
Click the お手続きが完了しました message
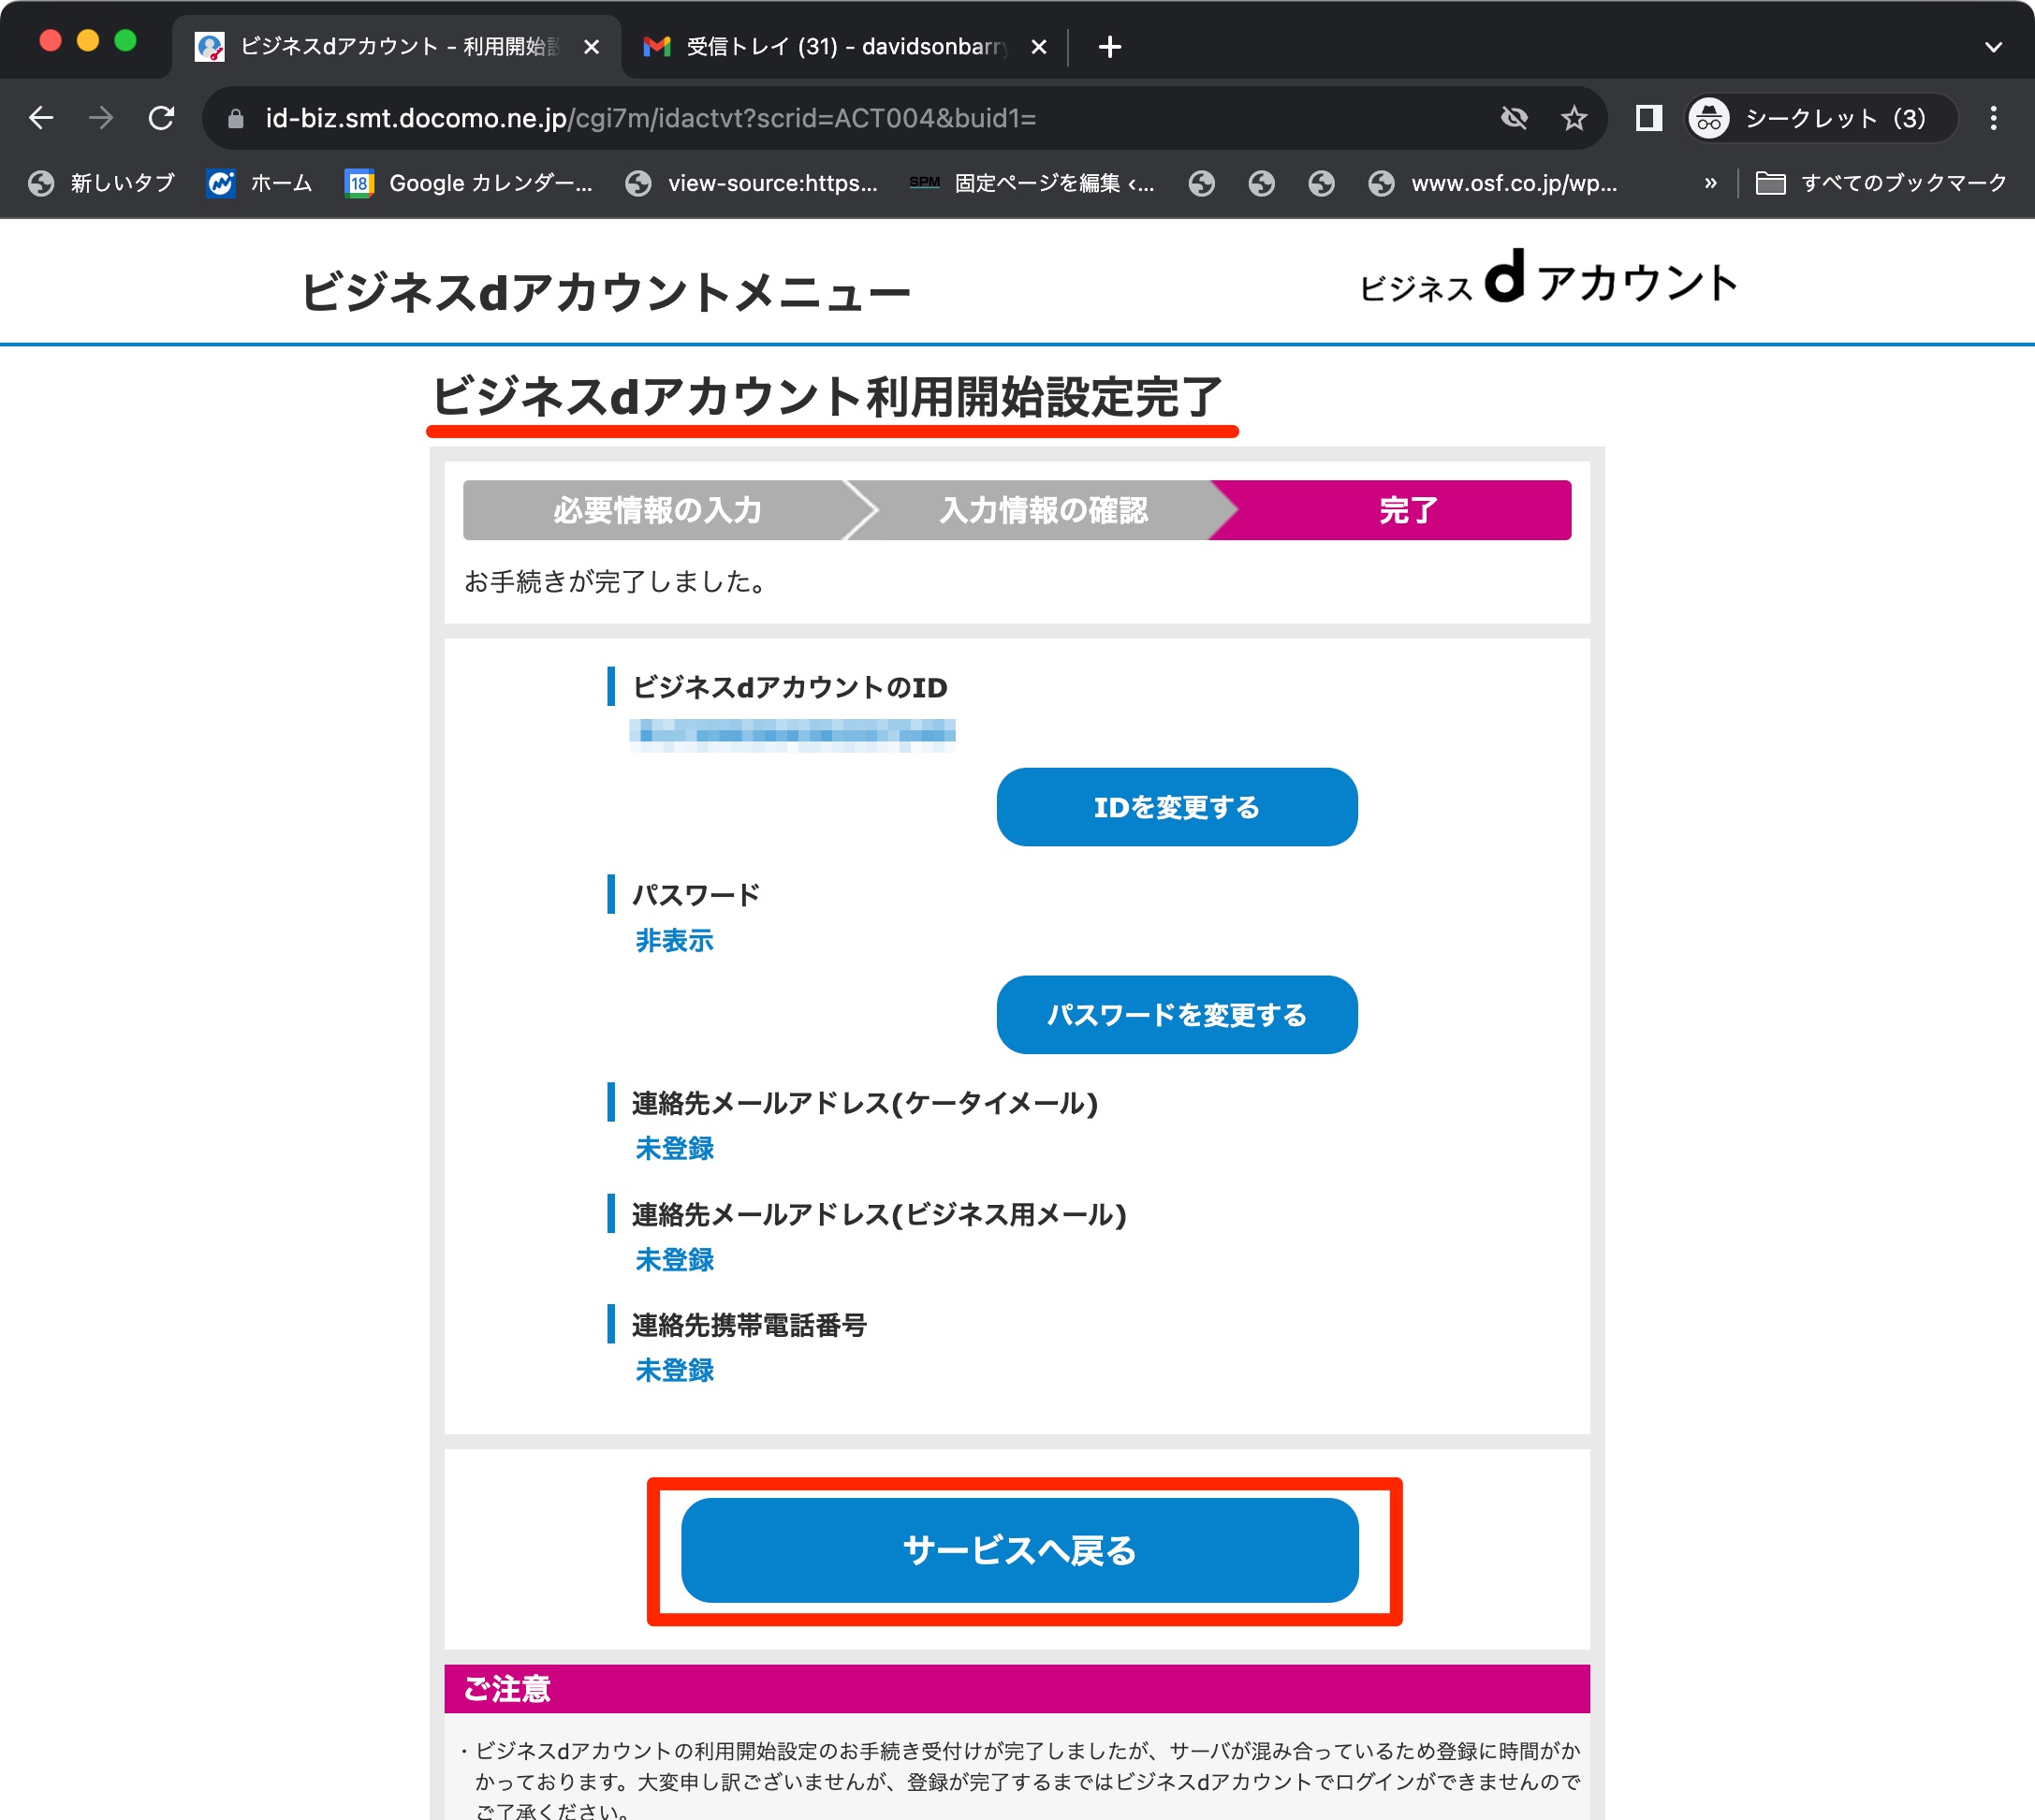[x=617, y=582]
